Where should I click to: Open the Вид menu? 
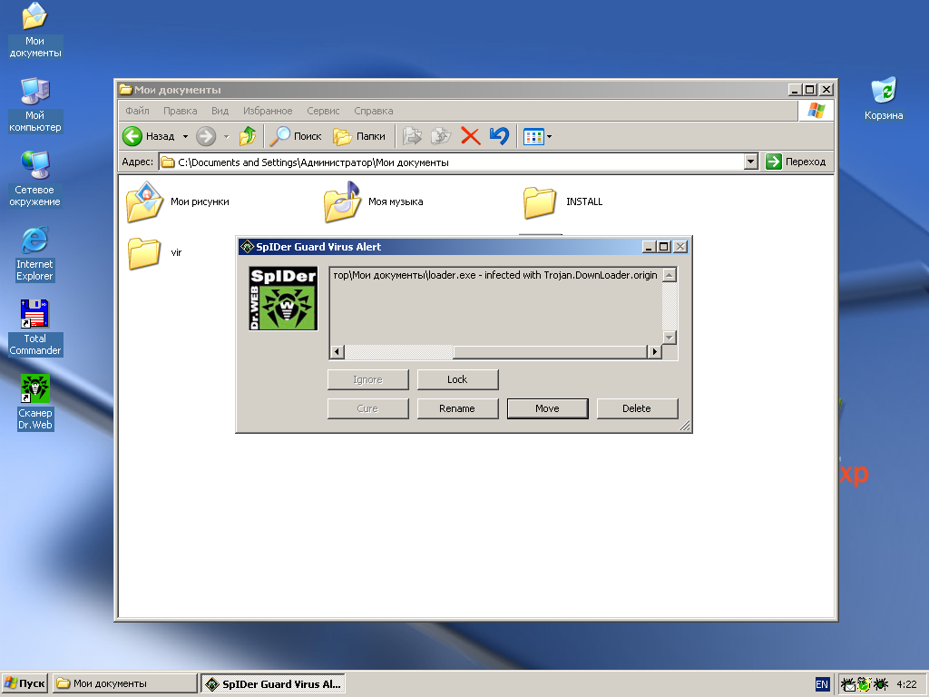(220, 111)
